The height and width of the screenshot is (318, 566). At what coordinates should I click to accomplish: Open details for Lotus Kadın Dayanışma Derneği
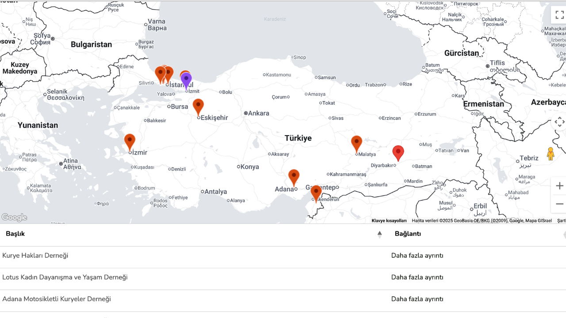(x=417, y=277)
